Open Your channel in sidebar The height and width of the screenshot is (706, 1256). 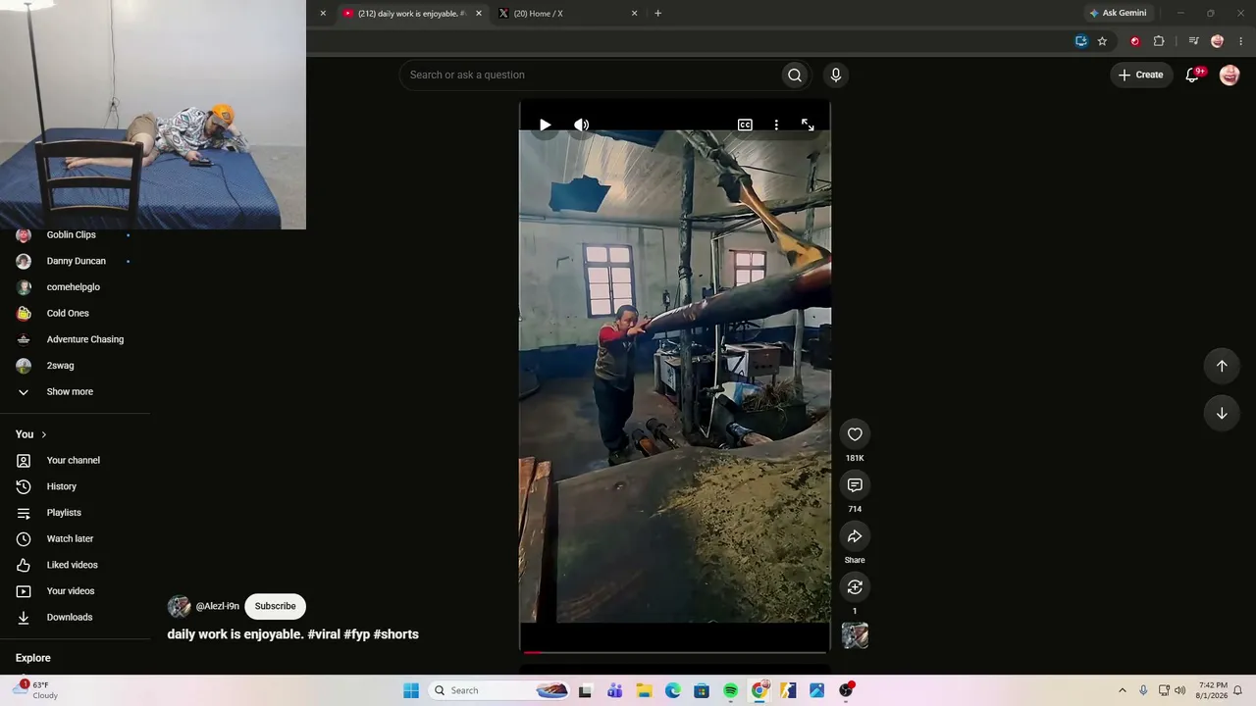pos(75,460)
